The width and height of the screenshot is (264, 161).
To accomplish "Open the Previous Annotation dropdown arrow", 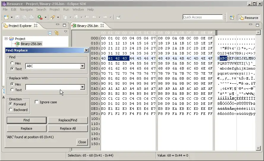I will [81, 17].
